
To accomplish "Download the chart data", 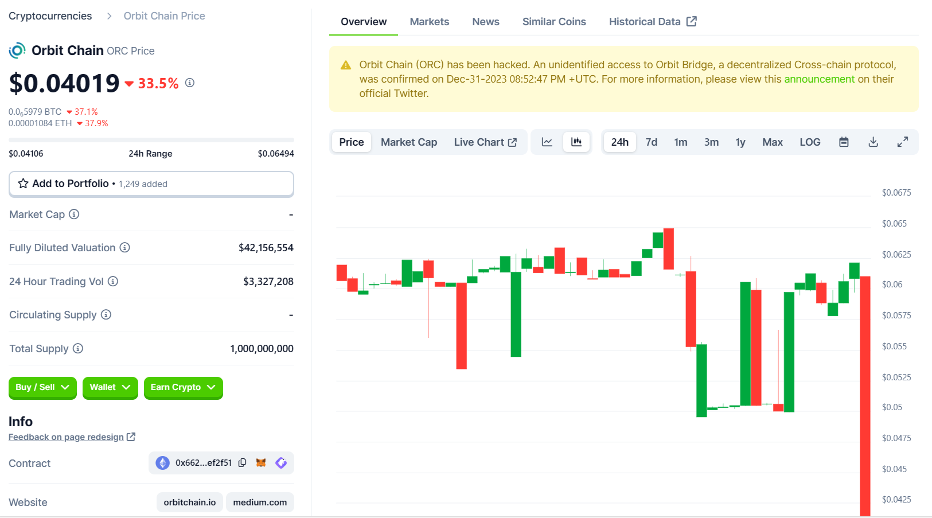I will (x=873, y=142).
